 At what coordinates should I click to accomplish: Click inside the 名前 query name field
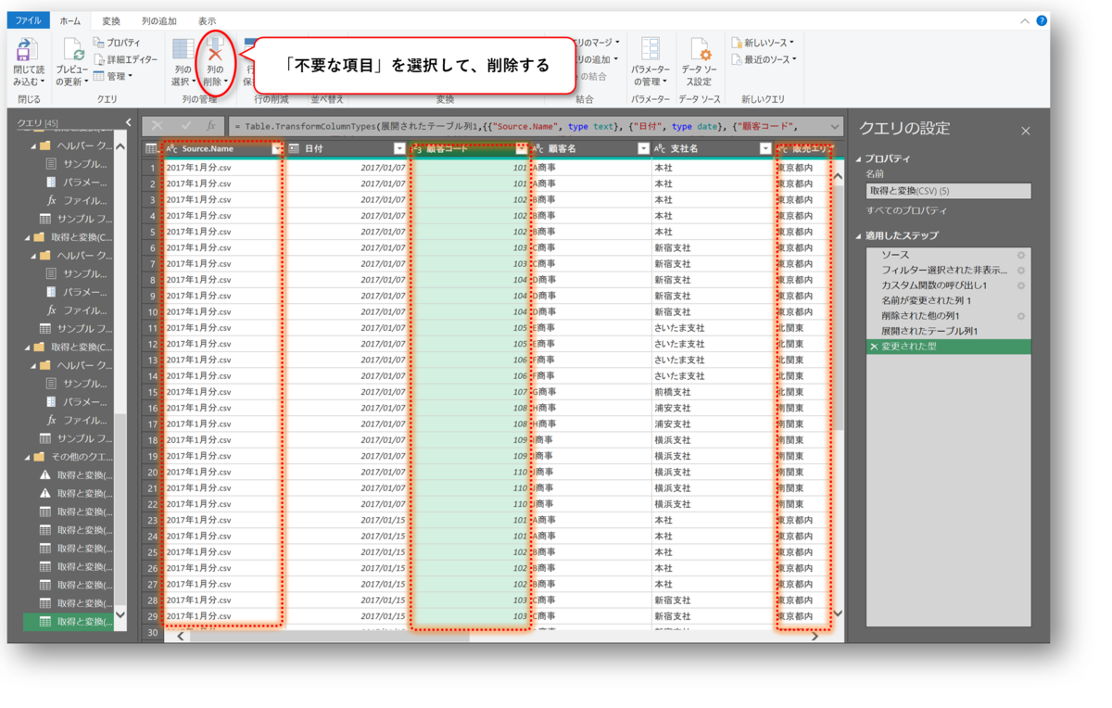pyautogui.click(x=948, y=190)
